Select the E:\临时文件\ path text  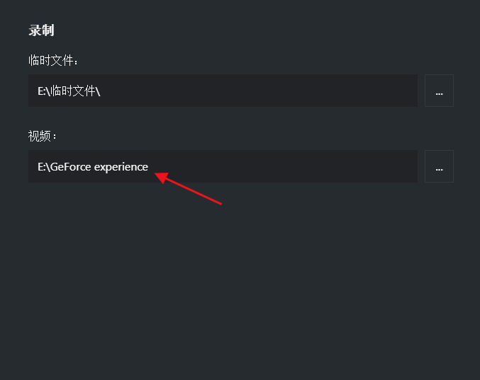[69, 91]
